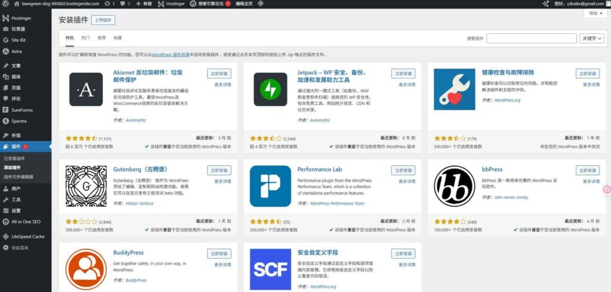The image size is (611, 292).
Task: Select the Performance Lab plugin icon
Action: click(270, 186)
